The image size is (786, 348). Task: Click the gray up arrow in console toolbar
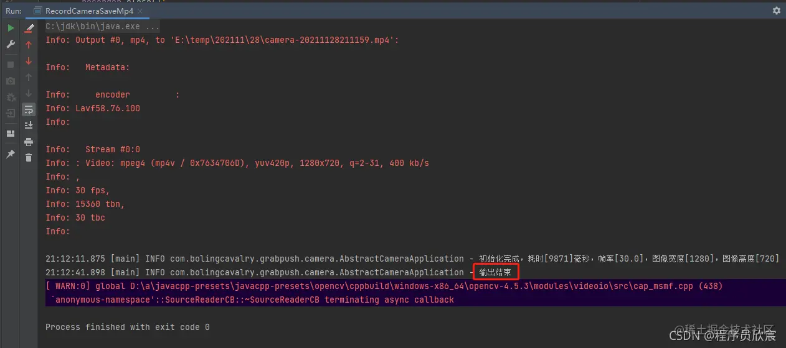(x=29, y=78)
